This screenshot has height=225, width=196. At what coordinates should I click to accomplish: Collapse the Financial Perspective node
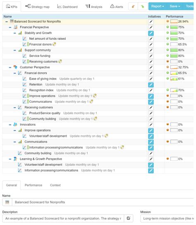click(10, 27)
